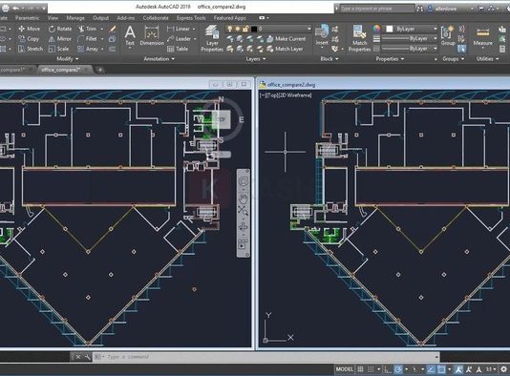Toggle ortho mode in status bar
Screen dimensions: 510x376
388,369
